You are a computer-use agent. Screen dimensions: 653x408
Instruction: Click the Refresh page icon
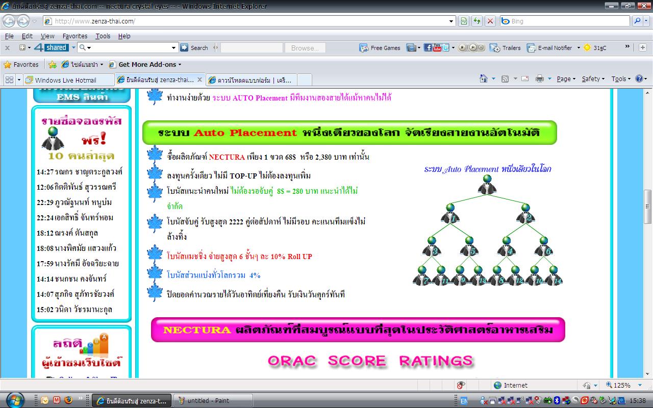point(477,21)
